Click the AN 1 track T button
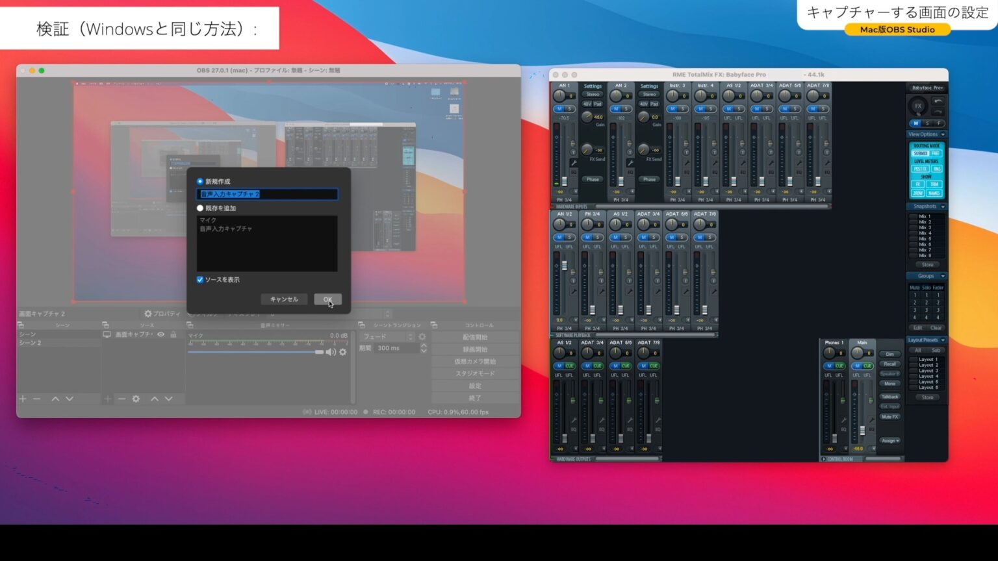The image size is (998, 561). tap(574, 153)
